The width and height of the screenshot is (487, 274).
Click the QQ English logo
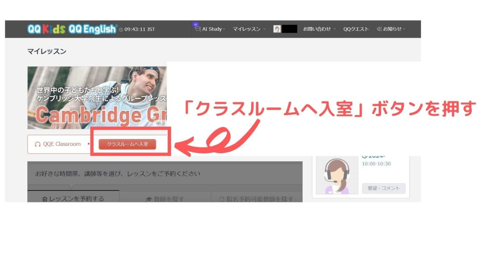click(x=93, y=29)
